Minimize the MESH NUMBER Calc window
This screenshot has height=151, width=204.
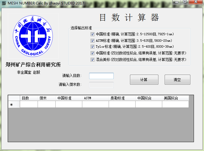pos(177,2)
